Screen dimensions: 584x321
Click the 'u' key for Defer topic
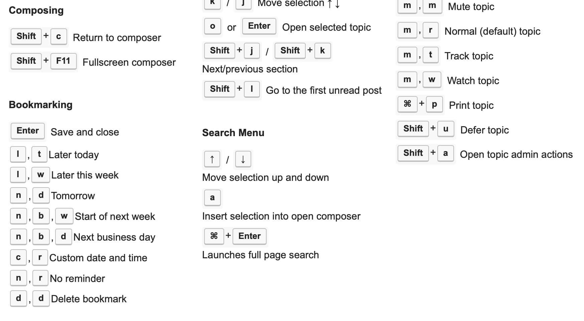[446, 129]
